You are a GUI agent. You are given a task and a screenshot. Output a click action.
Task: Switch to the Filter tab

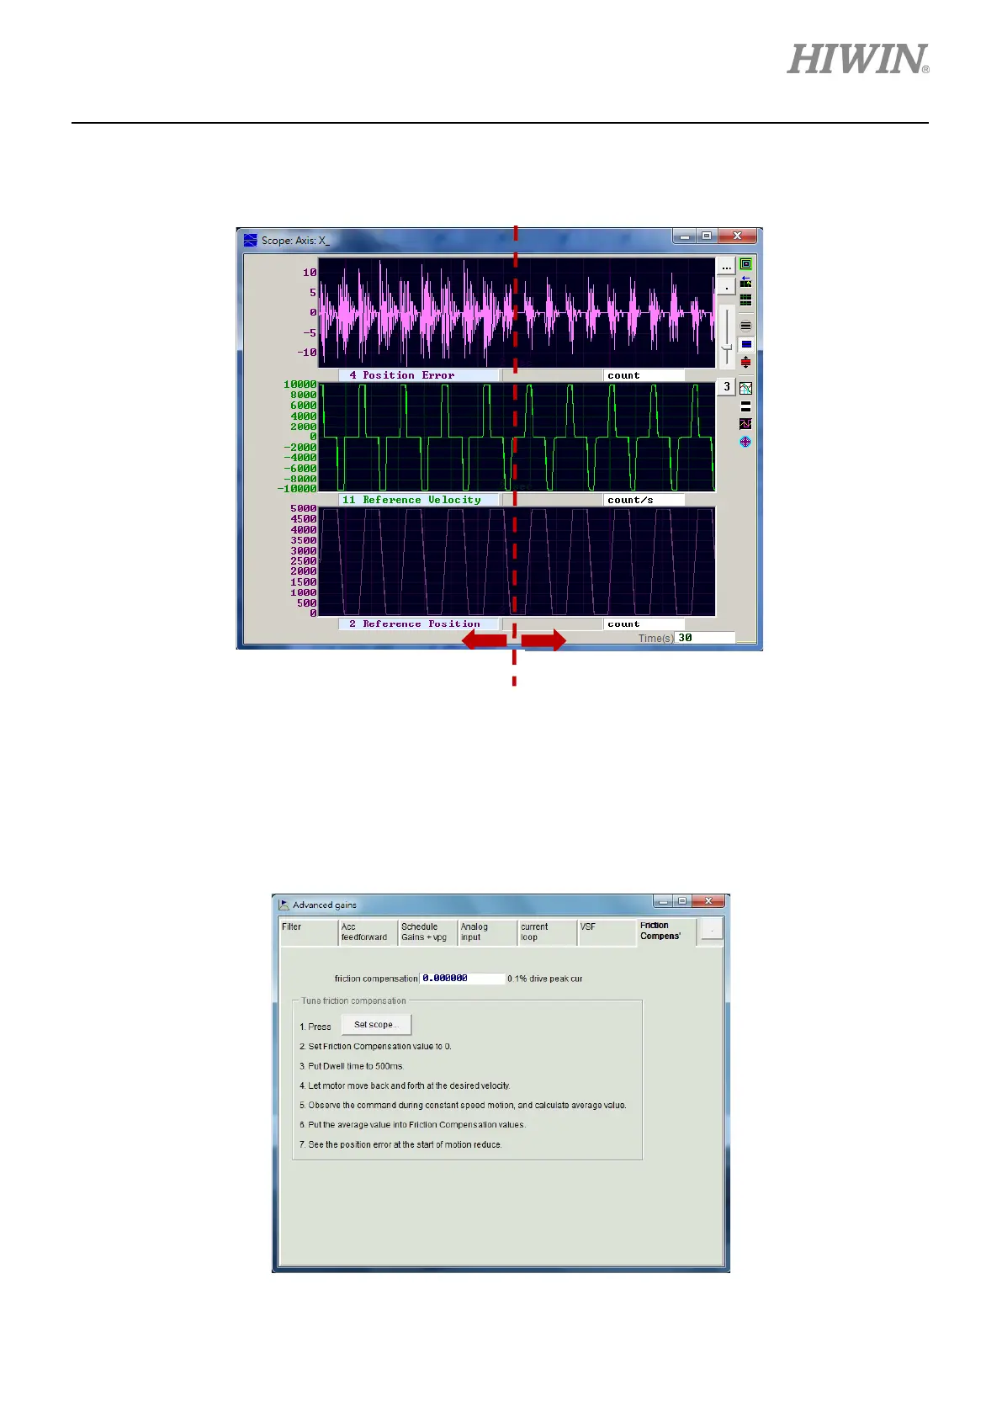pyautogui.click(x=309, y=932)
